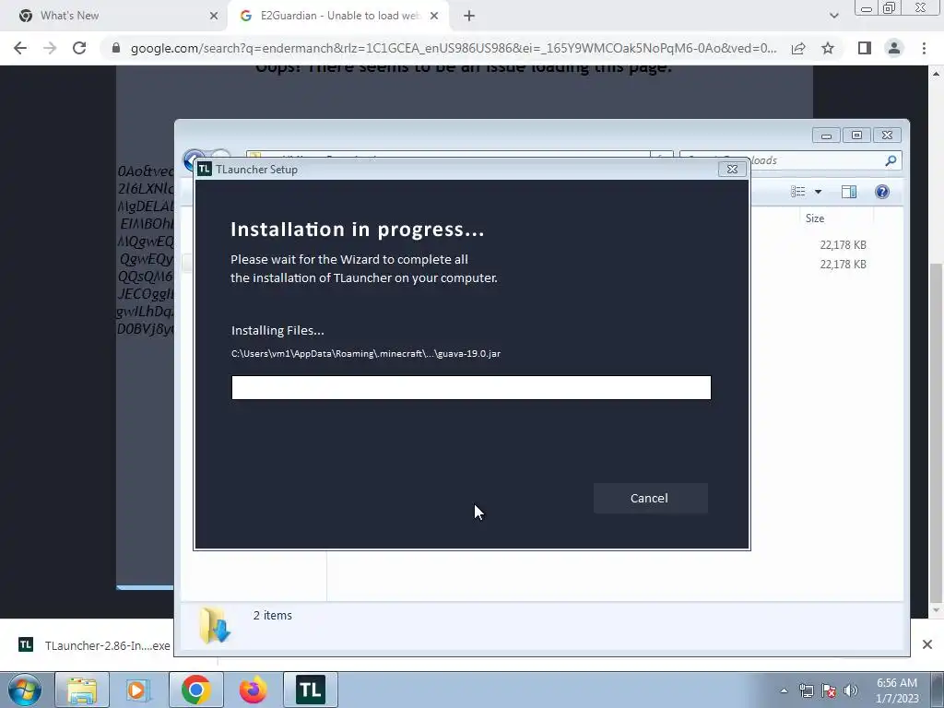Viewport: 944px width, 708px height.
Task: Open Windows Media Player from taskbar
Action: click(138, 690)
